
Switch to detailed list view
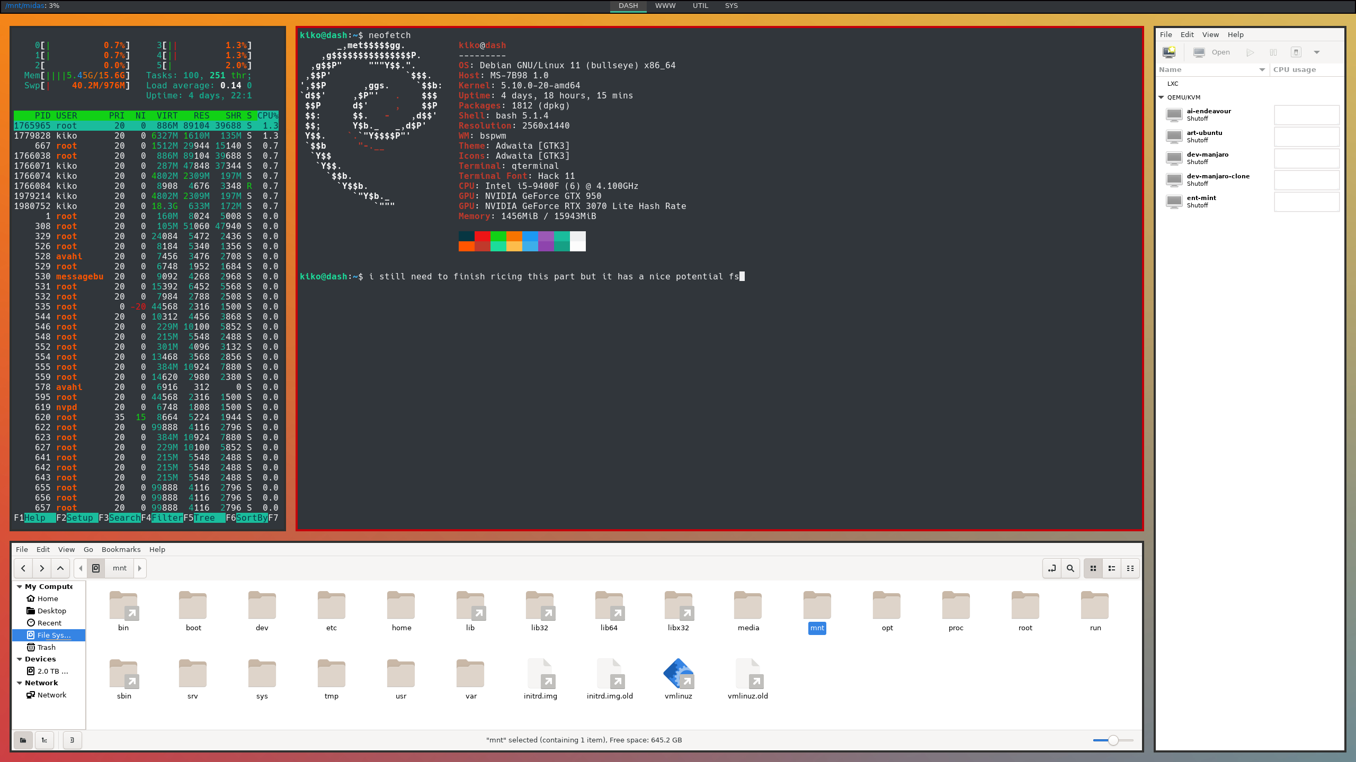pos(1112,568)
